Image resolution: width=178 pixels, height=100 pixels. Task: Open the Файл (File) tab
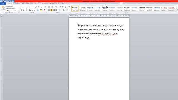pyautogui.click(x=3, y=4)
